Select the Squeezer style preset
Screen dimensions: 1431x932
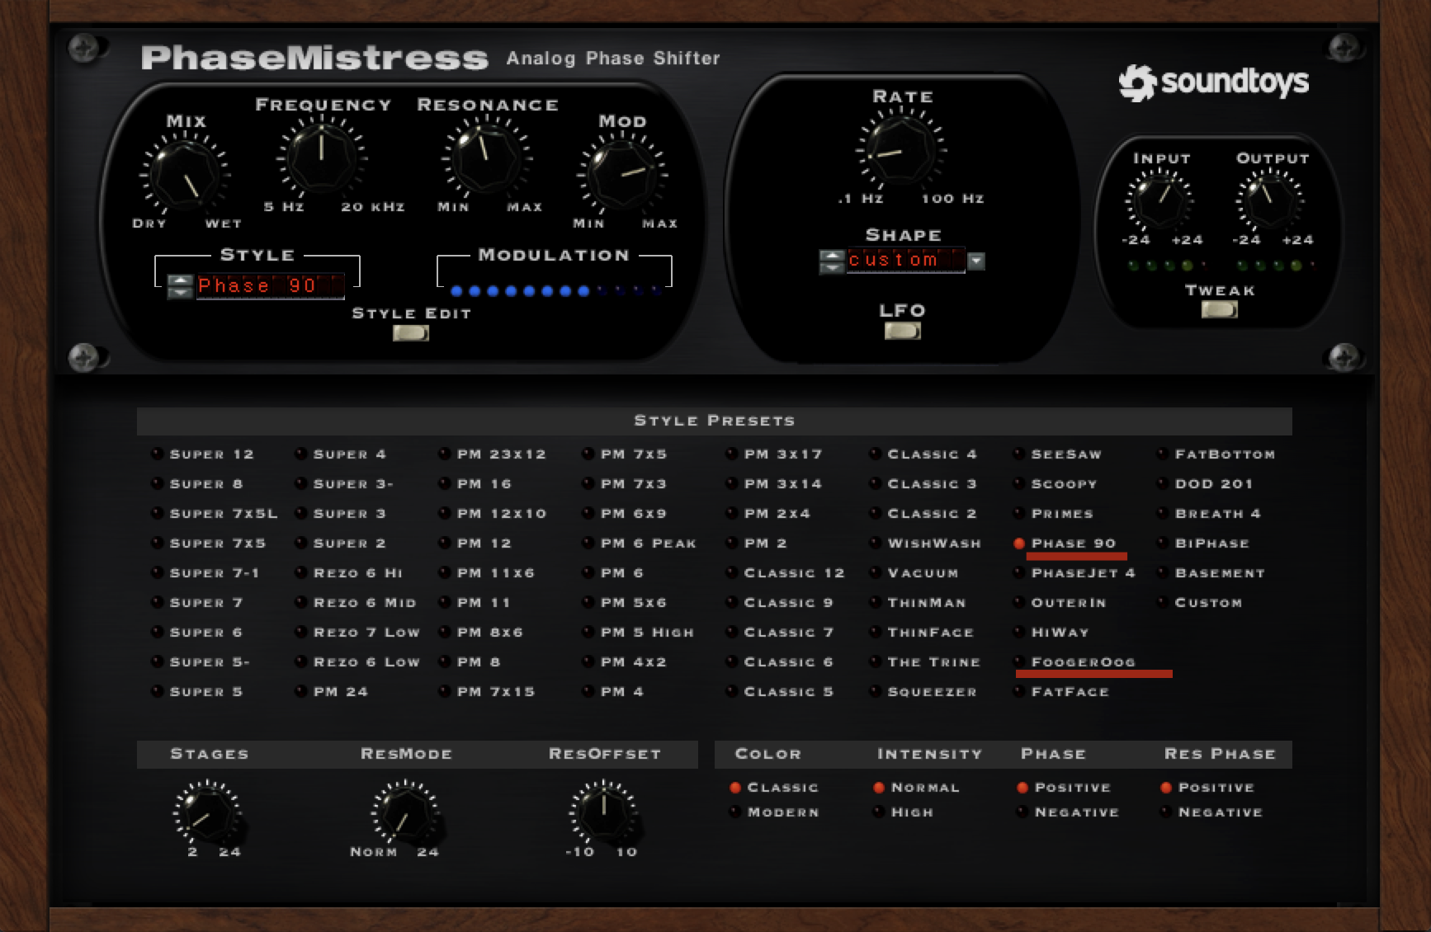(x=923, y=692)
